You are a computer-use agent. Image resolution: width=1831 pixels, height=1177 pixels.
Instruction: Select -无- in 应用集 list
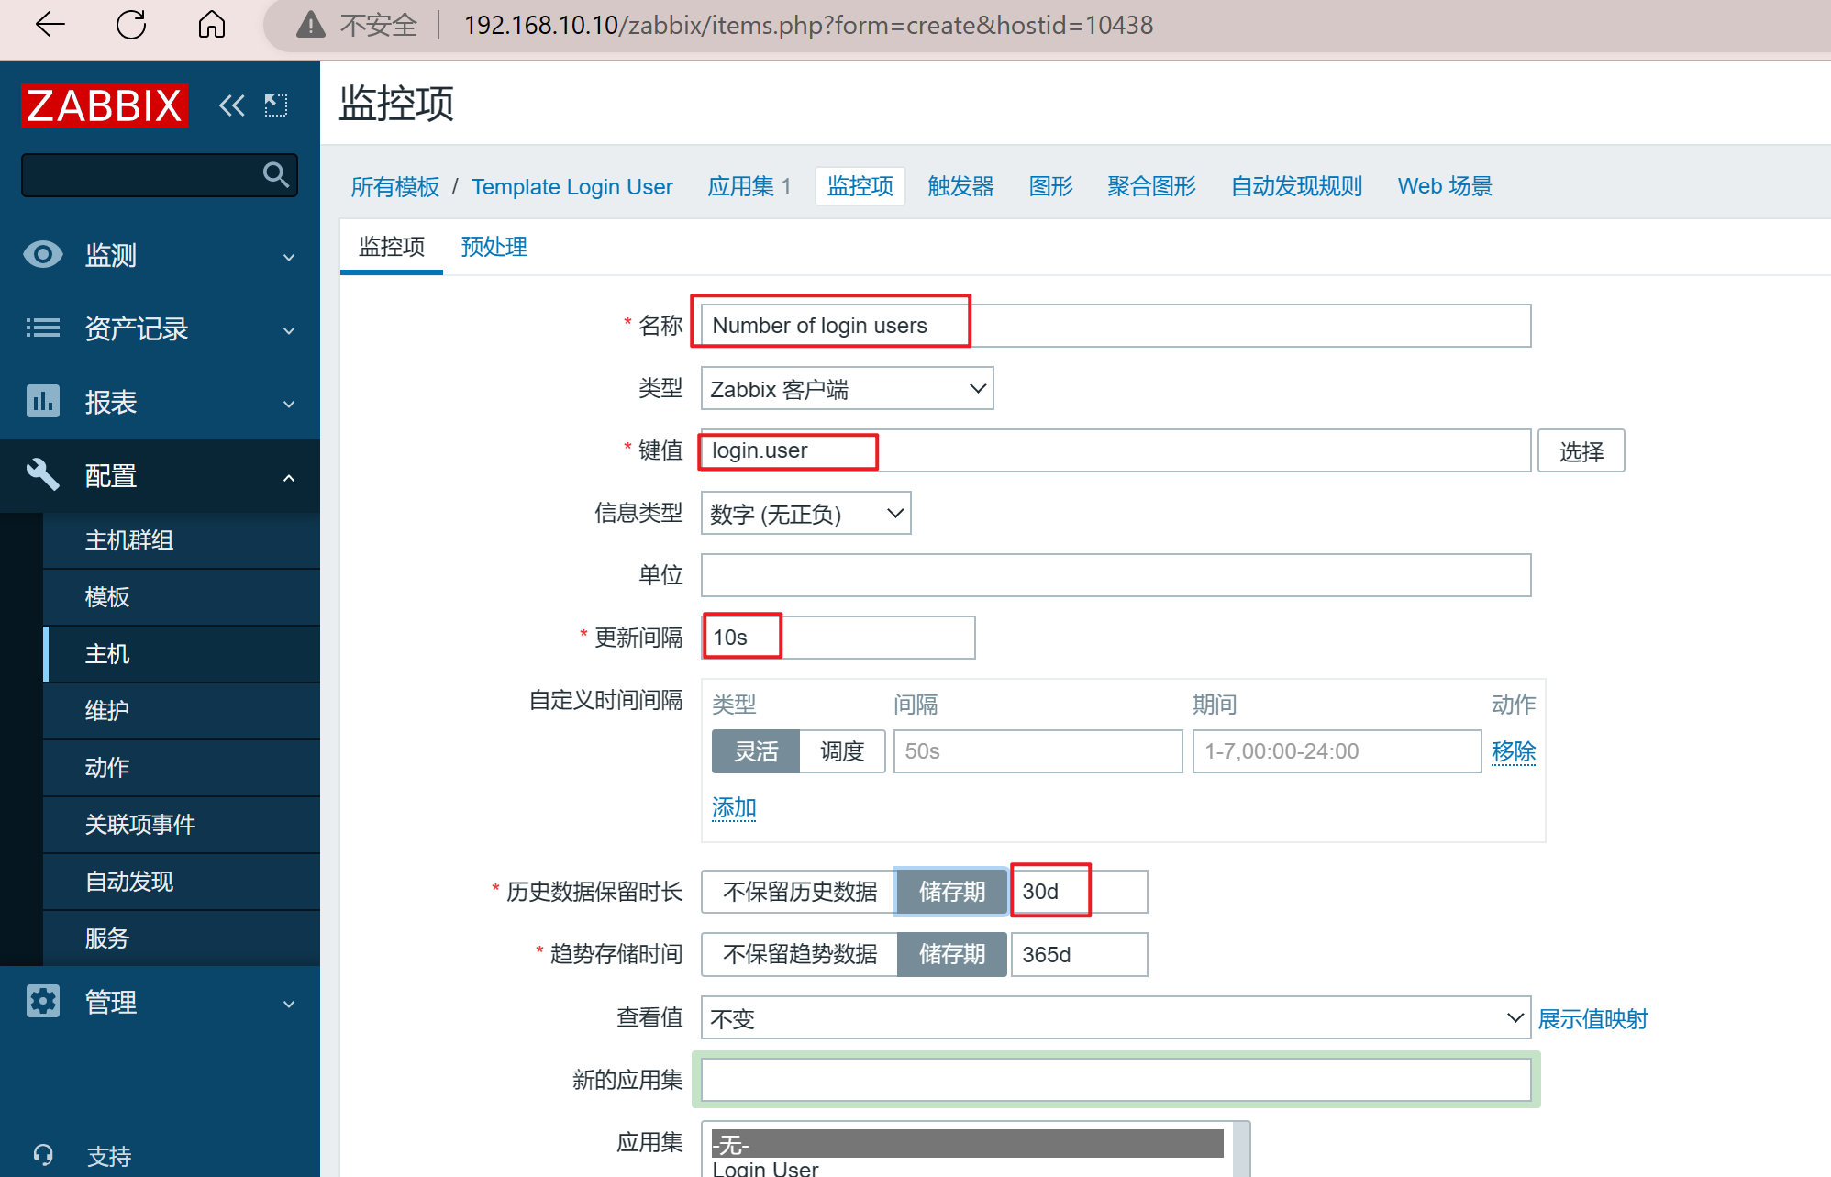tap(967, 1144)
